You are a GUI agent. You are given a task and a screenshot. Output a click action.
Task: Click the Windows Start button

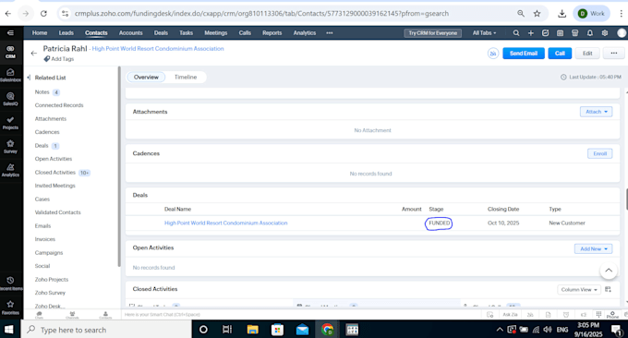9,329
